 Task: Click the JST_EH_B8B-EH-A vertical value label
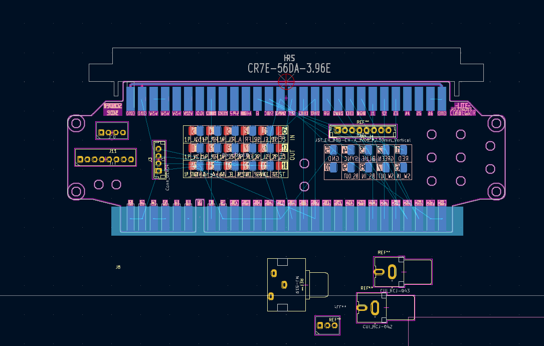pos(363,140)
